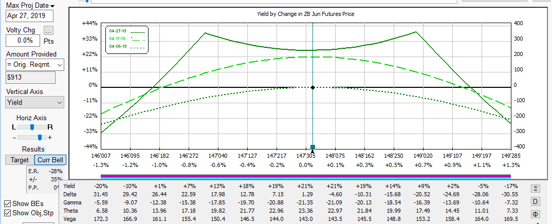Click the '+44%' left axis label
Viewport: 552px width, 224px height.
pos(89,23)
